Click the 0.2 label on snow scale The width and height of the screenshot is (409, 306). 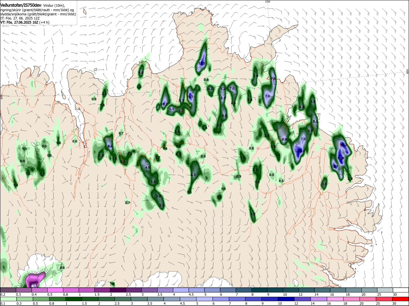[x=3, y=294]
